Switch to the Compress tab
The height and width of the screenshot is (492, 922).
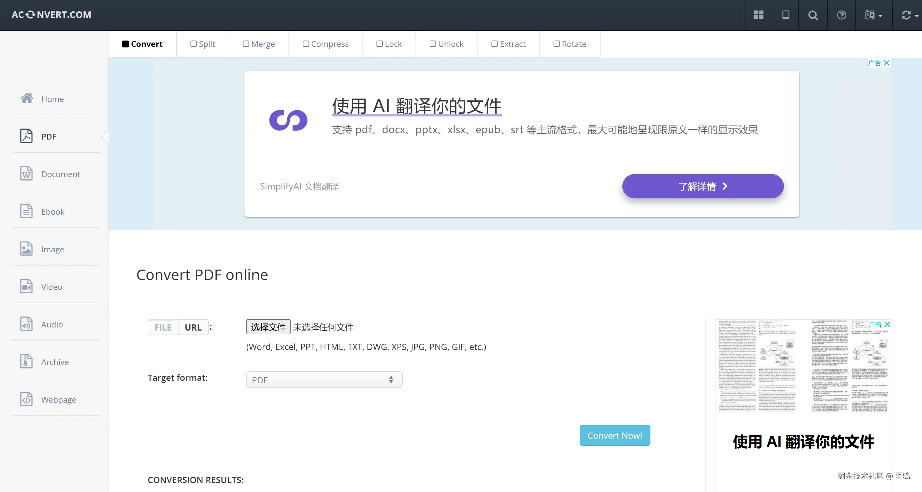click(325, 44)
